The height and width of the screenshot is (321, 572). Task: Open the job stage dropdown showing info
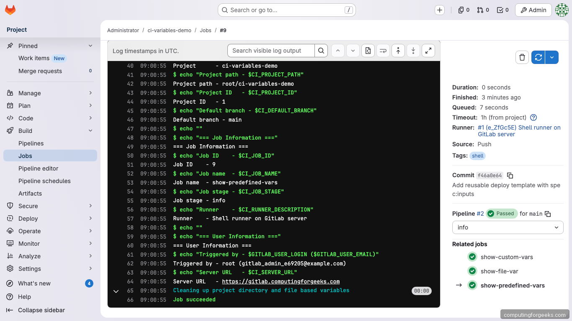tap(507, 227)
